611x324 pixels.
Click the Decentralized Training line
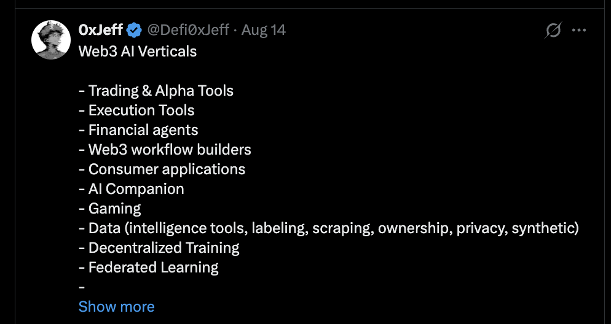pos(159,248)
